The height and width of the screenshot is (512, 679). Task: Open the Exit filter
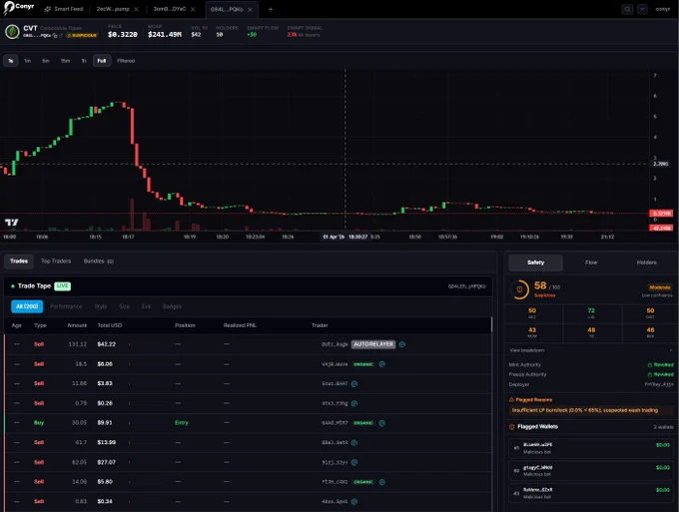(147, 306)
